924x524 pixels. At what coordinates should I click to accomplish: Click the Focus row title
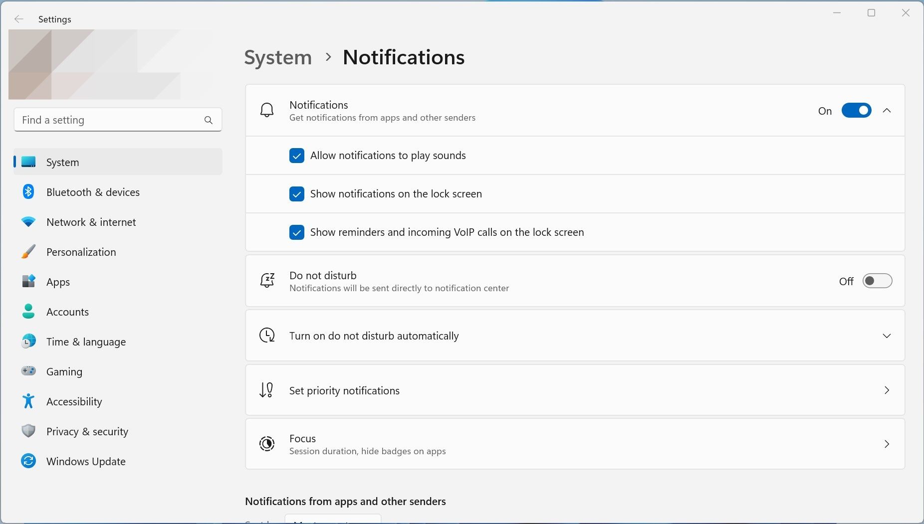302,438
